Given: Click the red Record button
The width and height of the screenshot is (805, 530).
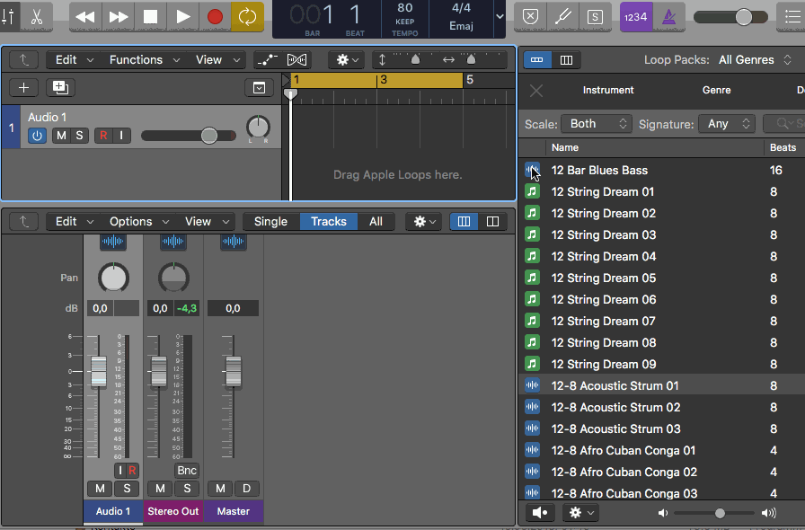Looking at the screenshot, I should (x=215, y=16).
